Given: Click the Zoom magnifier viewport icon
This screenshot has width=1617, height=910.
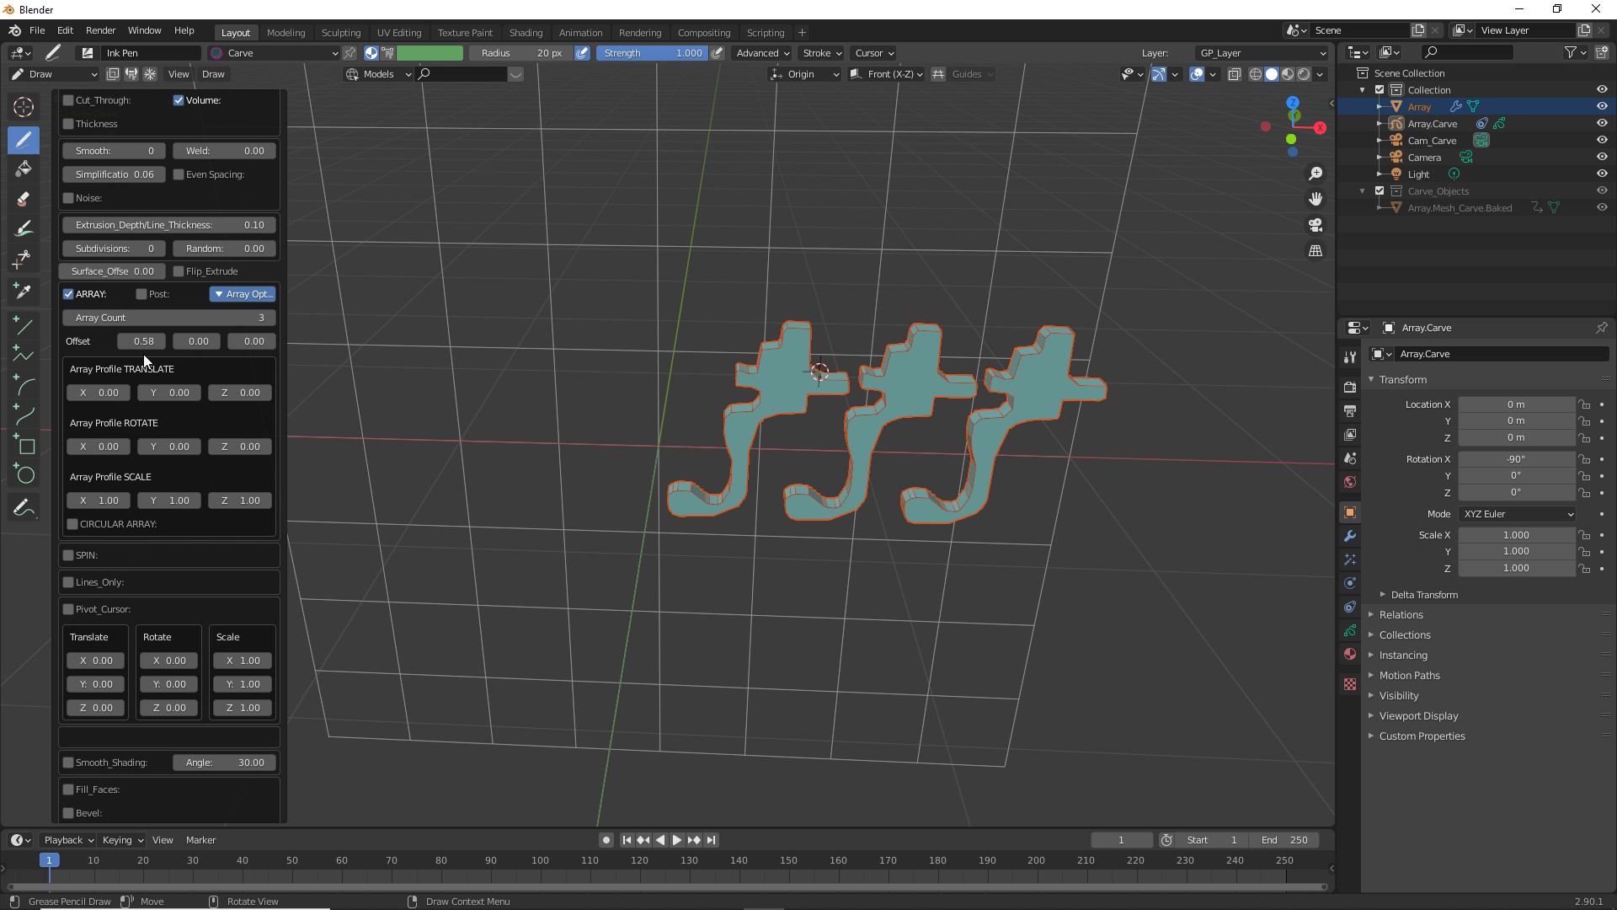Looking at the screenshot, I should click(x=1315, y=174).
